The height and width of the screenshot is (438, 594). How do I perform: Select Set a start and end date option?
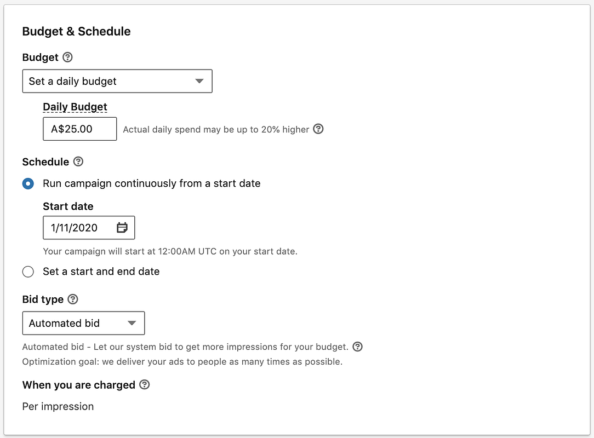click(x=28, y=272)
